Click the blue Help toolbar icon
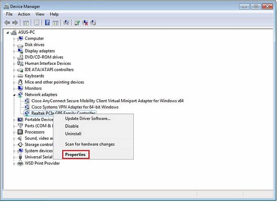277x202 pixels. point(47,22)
